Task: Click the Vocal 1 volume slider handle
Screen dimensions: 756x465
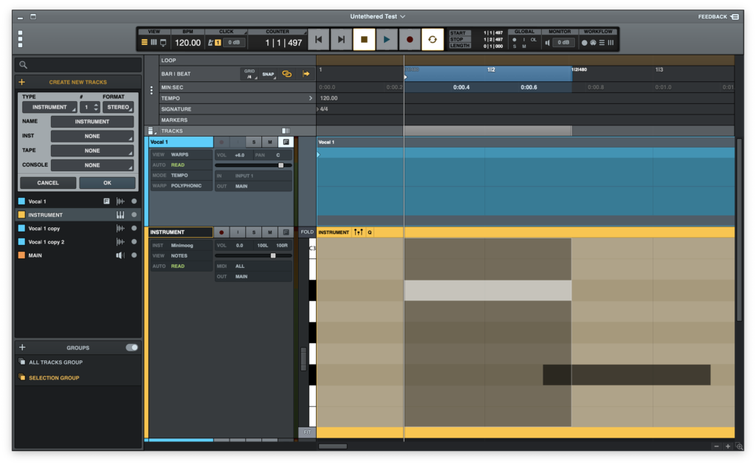Action: (x=281, y=165)
